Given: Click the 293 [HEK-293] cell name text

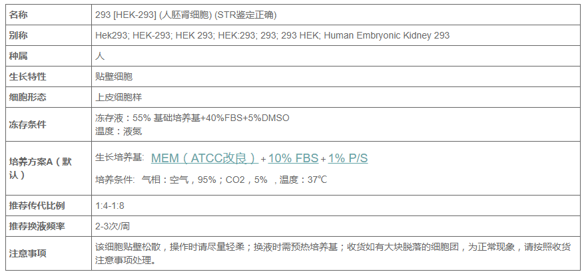Looking at the screenshot, I should click(x=126, y=15).
